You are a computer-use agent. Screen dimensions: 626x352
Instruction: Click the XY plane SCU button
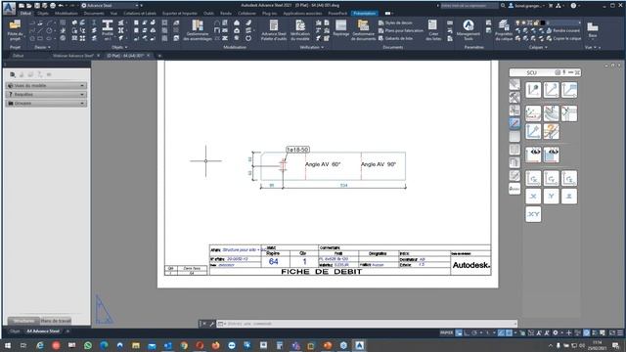[533, 214]
